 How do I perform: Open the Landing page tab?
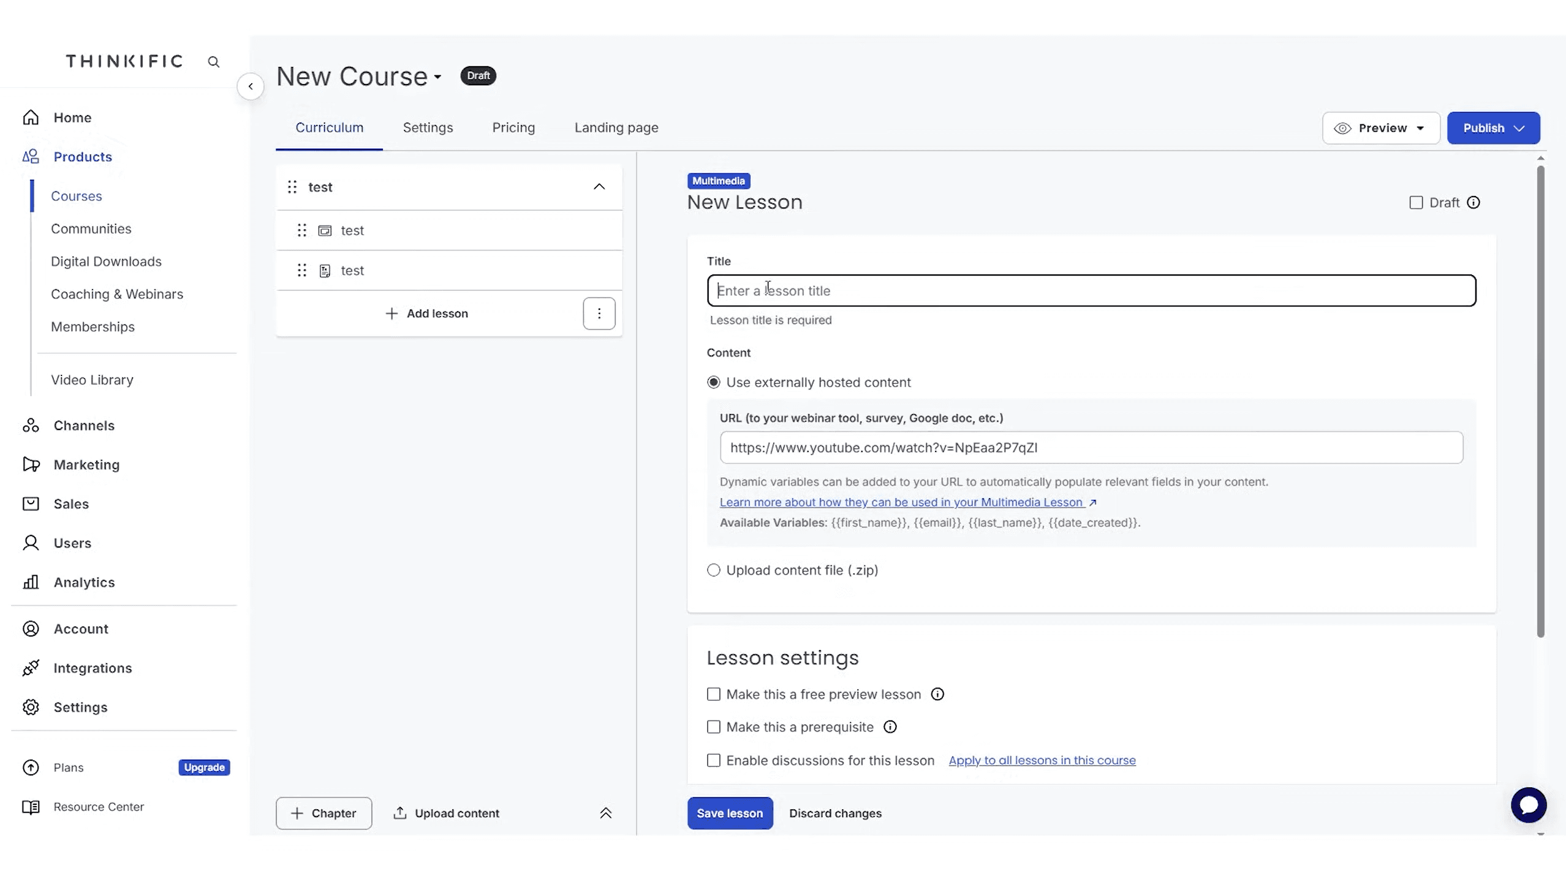click(616, 127)
